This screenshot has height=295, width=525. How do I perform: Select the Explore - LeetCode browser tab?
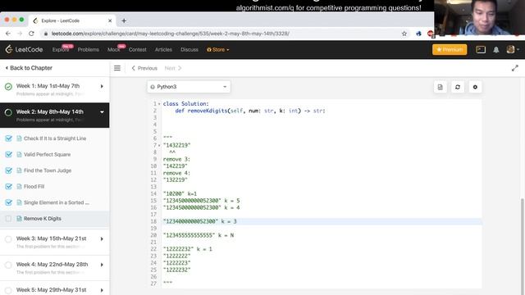[72, 20]
